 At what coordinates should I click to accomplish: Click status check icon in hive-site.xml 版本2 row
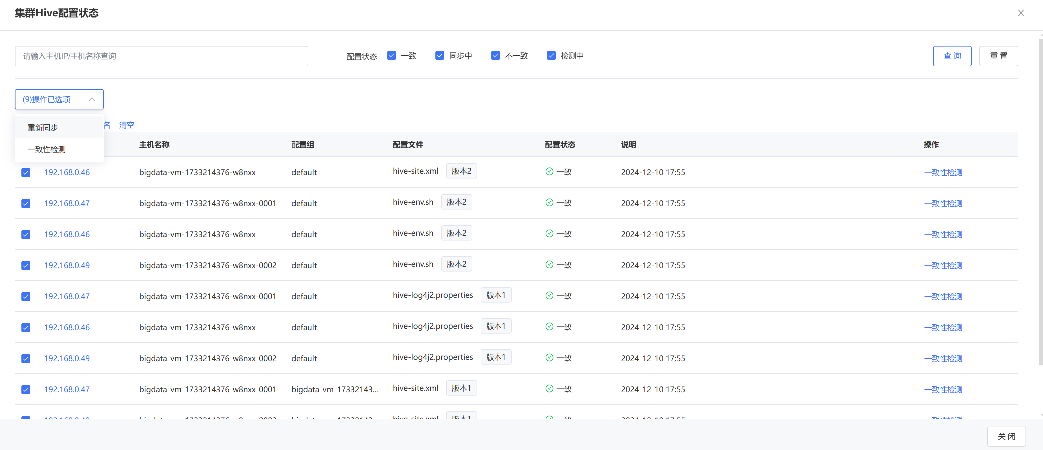click(549, 171)
